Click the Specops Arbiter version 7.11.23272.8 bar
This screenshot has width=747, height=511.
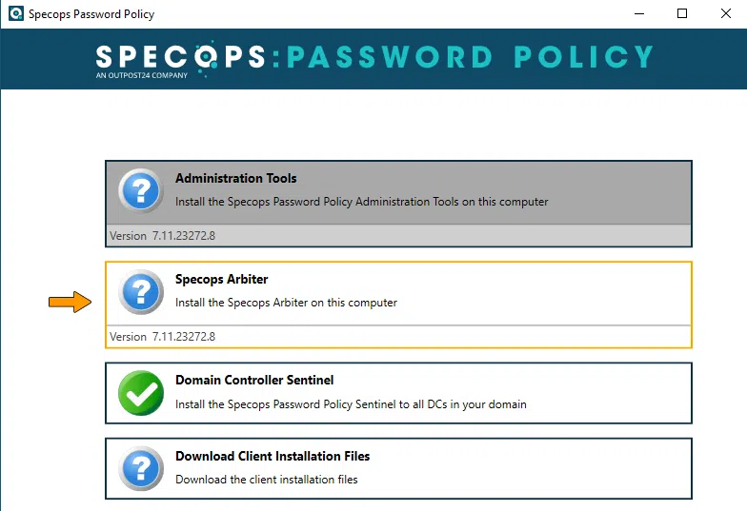398,337
